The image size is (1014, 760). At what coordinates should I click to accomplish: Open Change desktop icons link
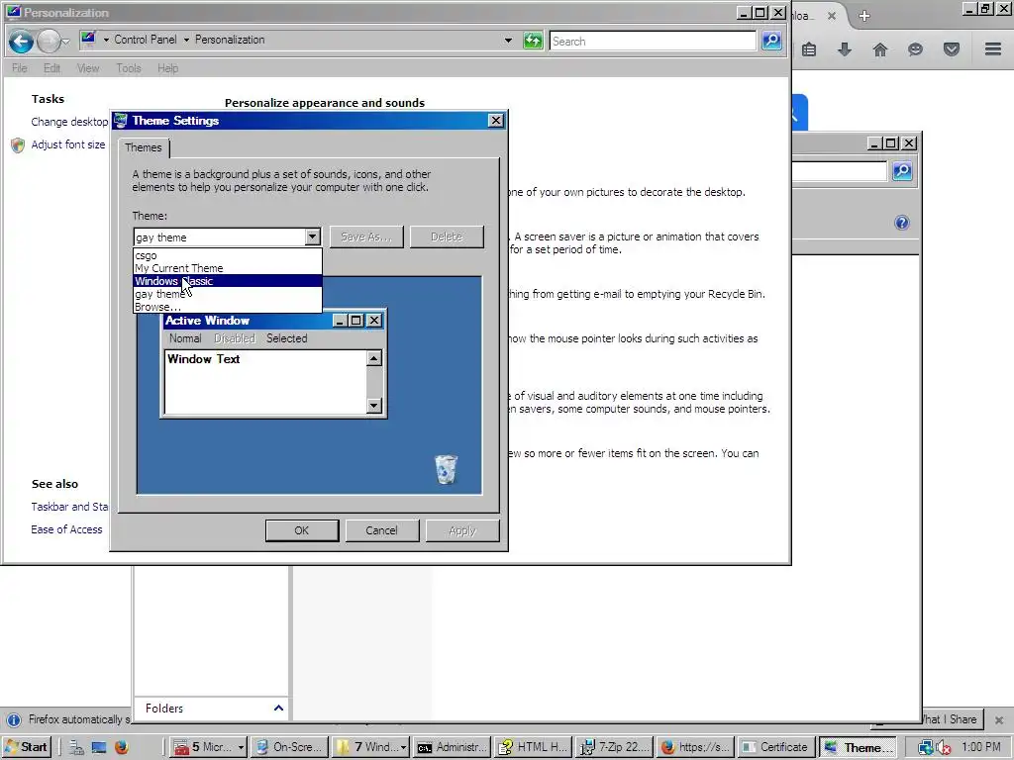coord(70,122)
